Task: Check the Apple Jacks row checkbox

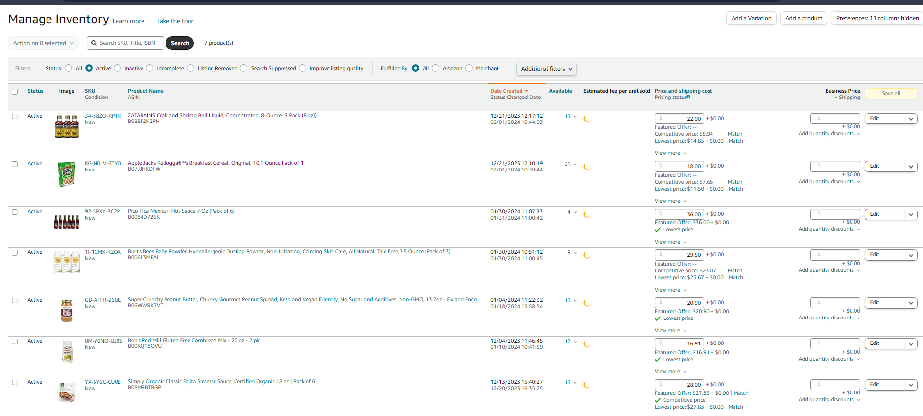Action: point(15,164)
